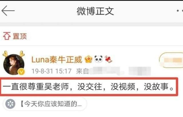Go back using the left arrow

[x=8, y=11]
